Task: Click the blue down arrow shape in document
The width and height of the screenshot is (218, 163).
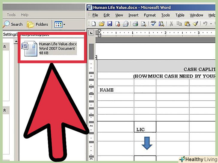Action: point(147,143)
